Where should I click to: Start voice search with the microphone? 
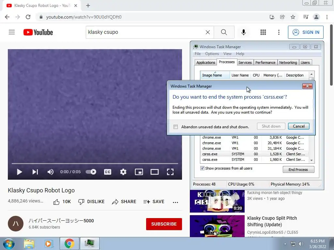pos(243,32)
